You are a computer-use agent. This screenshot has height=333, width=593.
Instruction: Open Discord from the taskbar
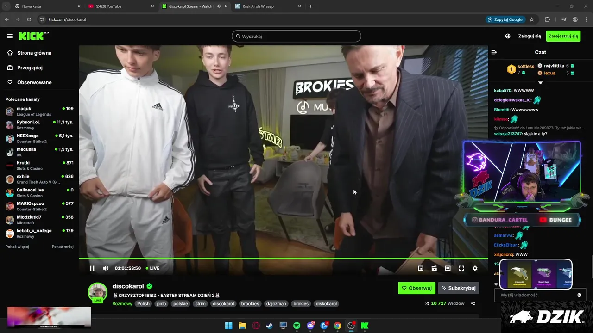(310, 326)
